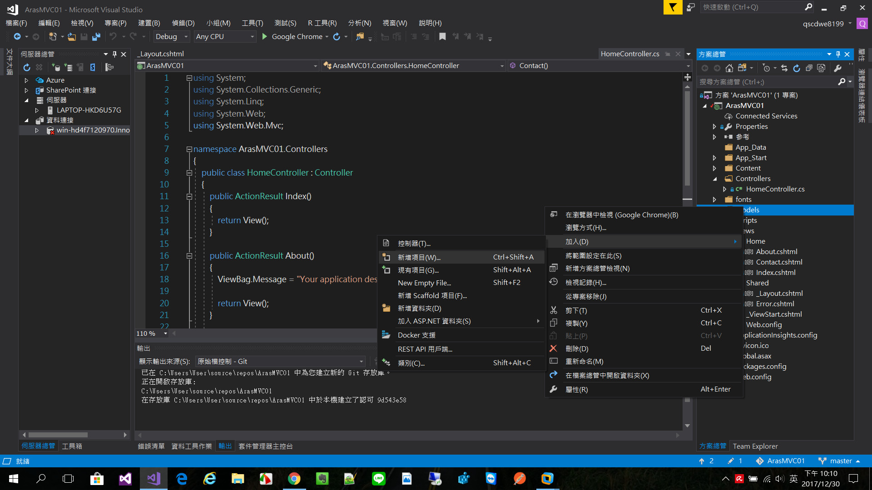Viewport: 872px width, 490px height.
Task: Click Save All icon in toolbar
Action: [96, 37]
